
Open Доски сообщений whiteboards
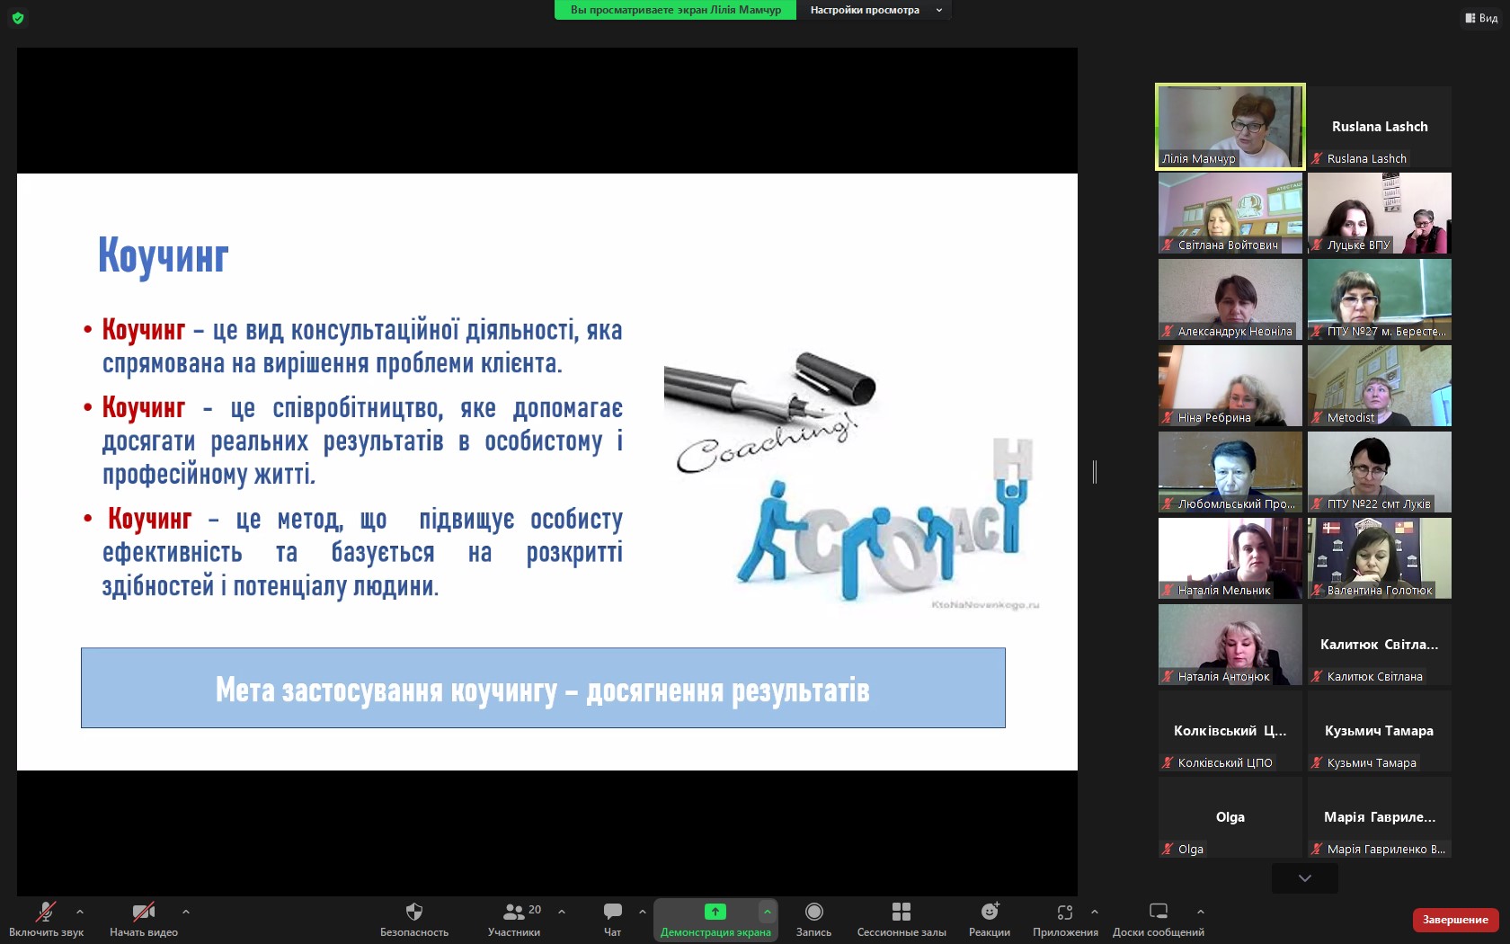[x=1158, y=913]
